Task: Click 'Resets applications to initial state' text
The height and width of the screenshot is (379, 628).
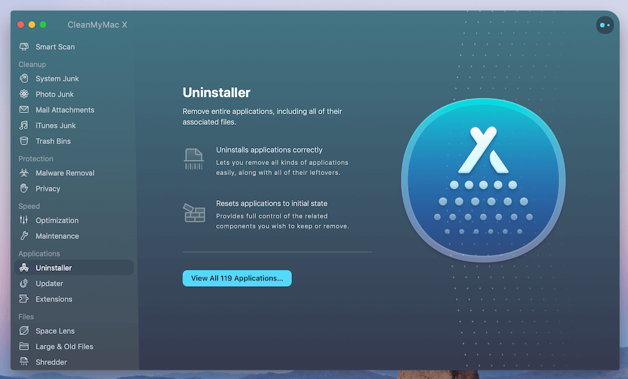Action: pos(271,203)
